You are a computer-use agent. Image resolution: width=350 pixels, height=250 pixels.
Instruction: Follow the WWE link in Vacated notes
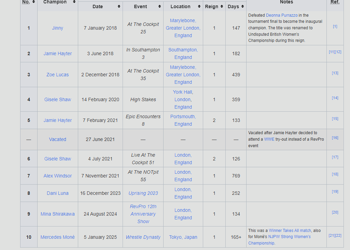[269, 139]
